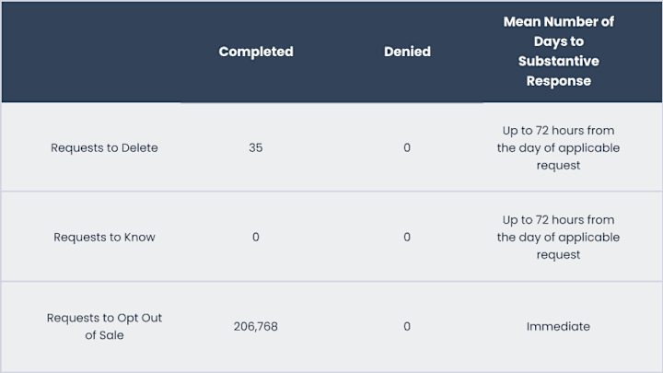Click the denied value for Requests to Know
The height and width of the screenshot is (373, 663).
pyautogui.click(x=407, y=237)
